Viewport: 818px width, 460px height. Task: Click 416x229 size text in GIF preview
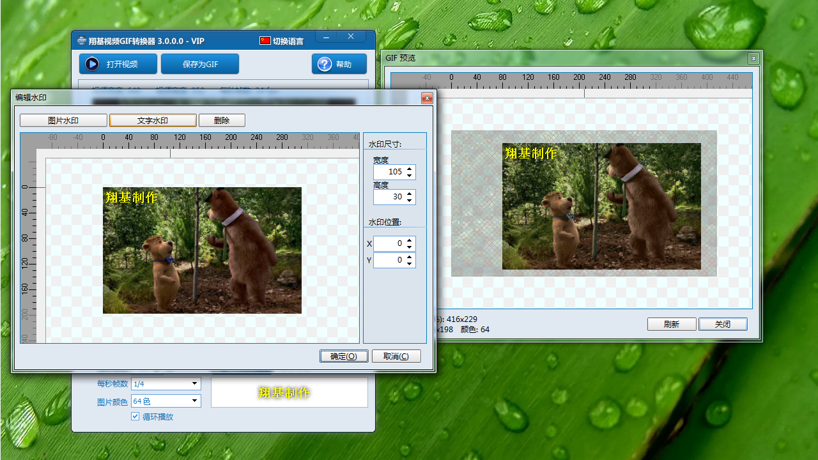[461, 319]
